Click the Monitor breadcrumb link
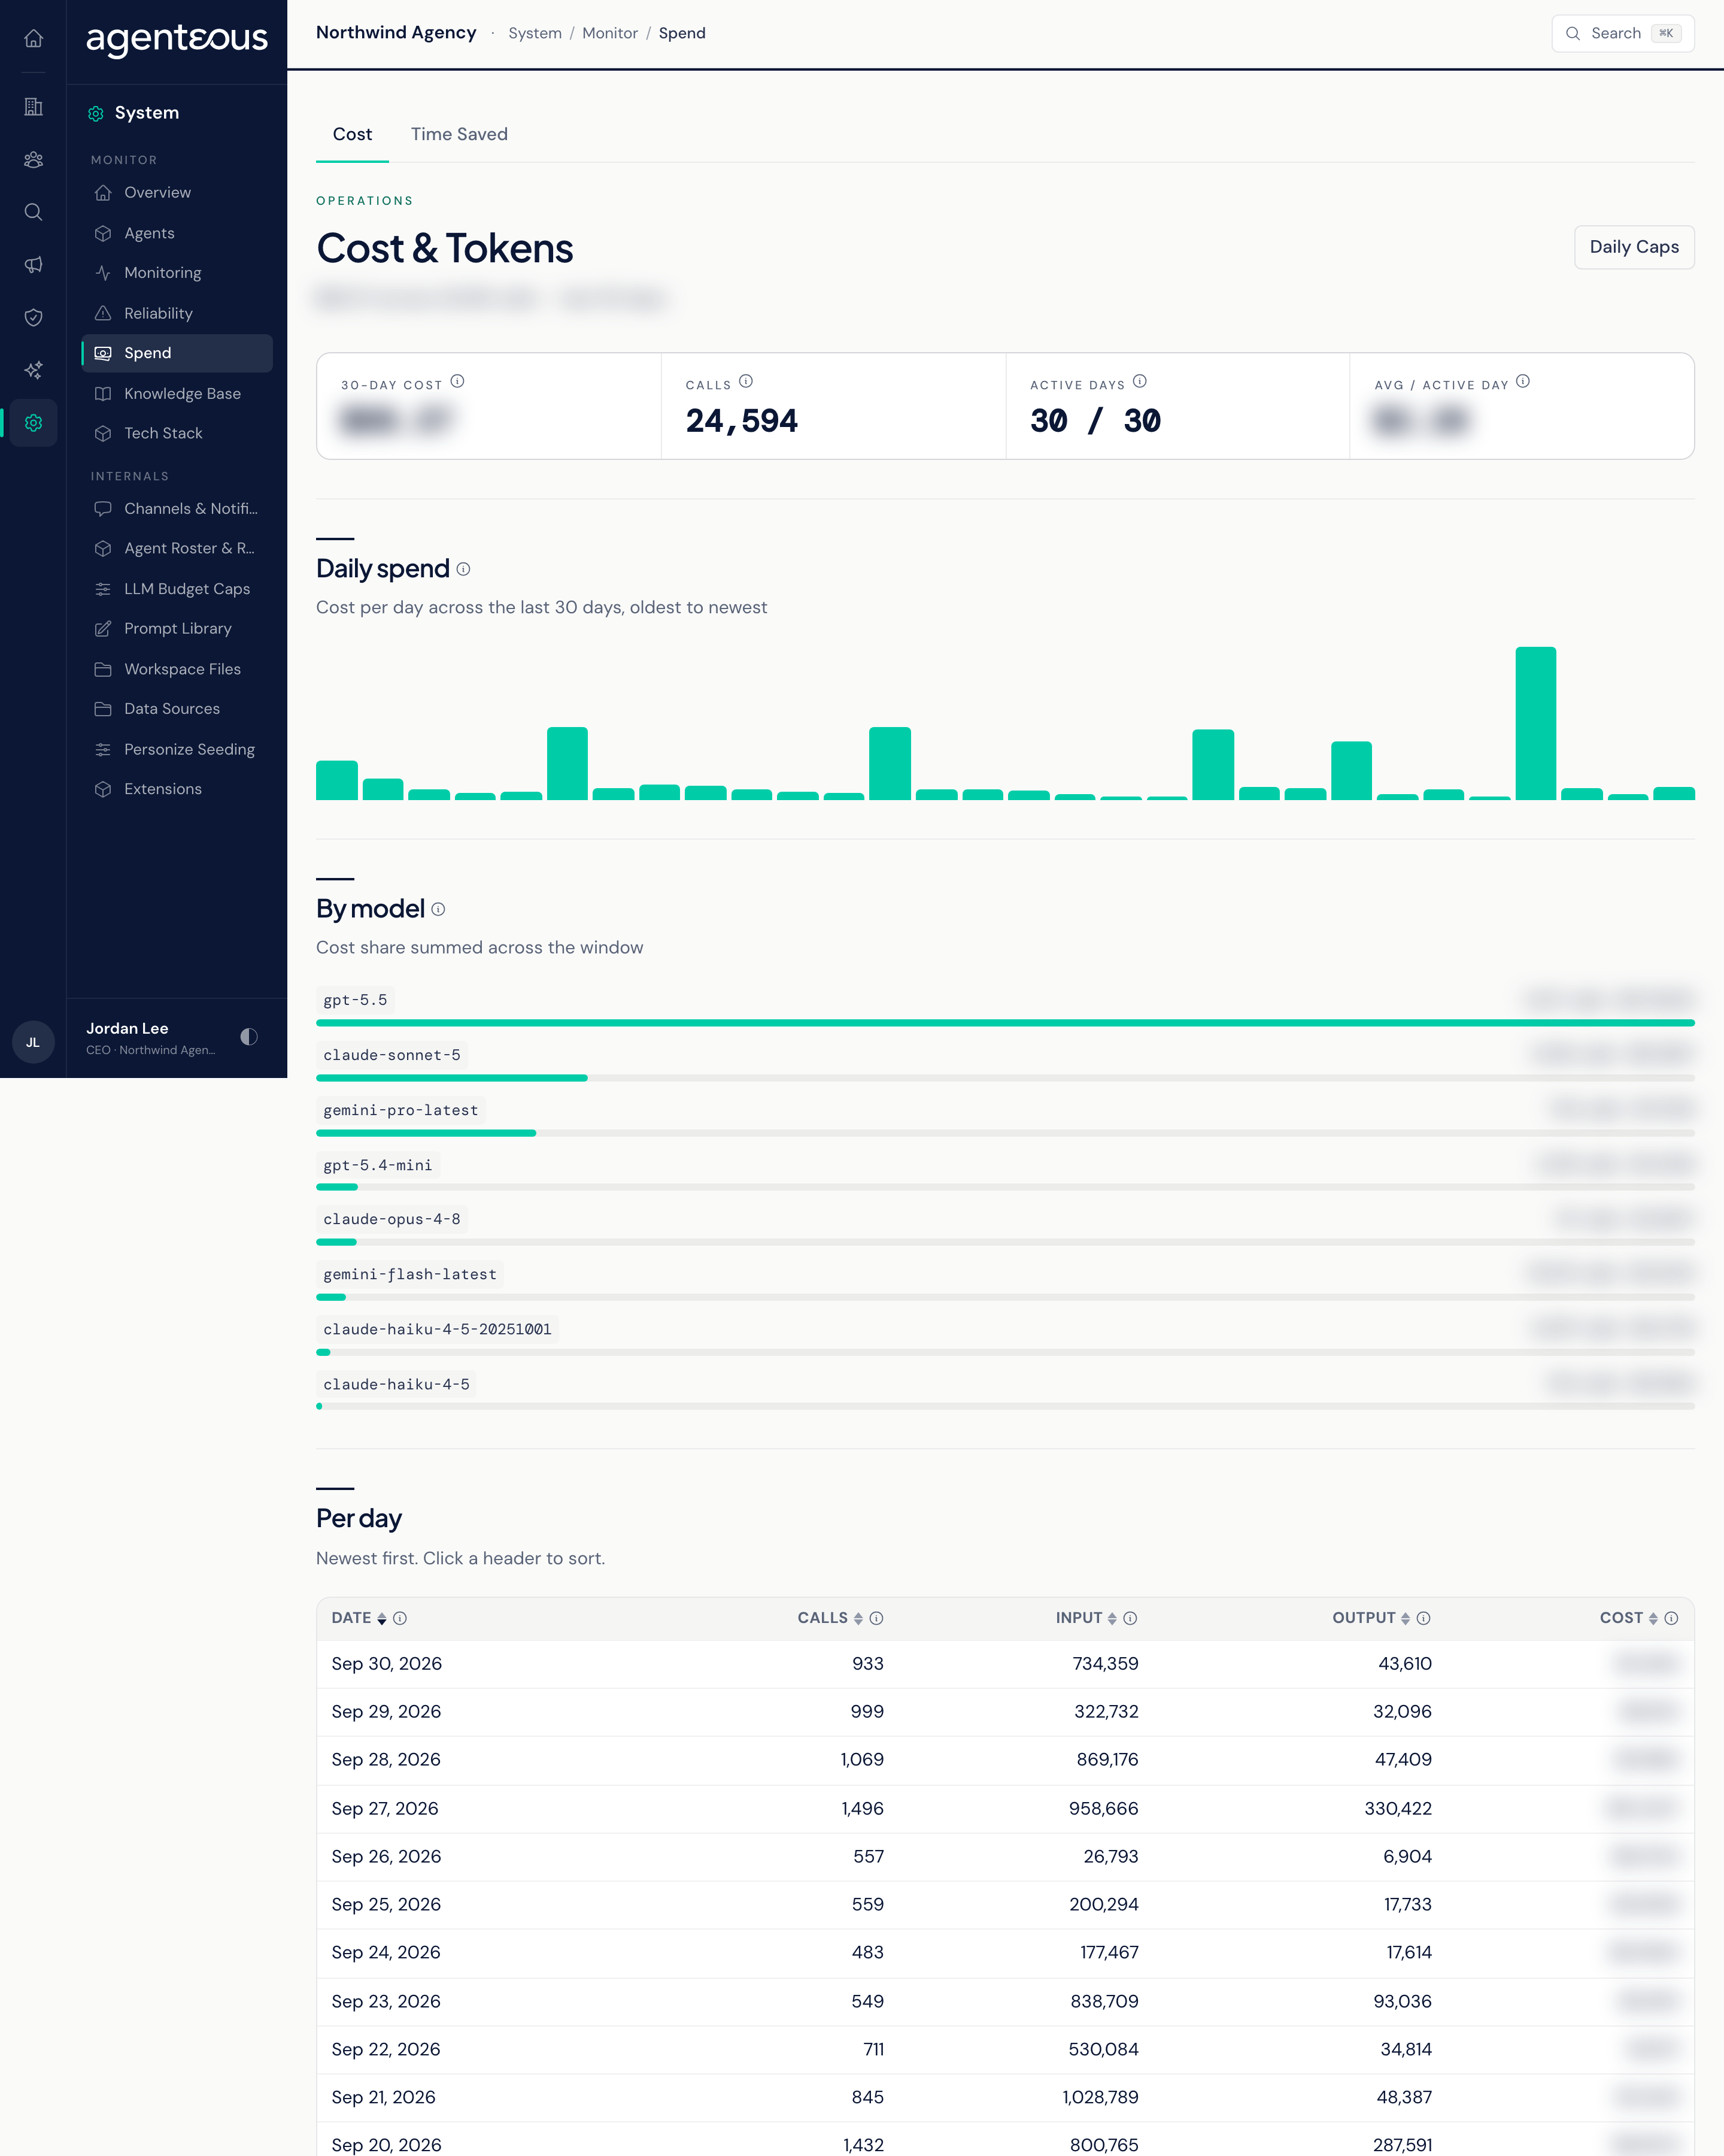This screenshot has height=2156, width=1724. (609, 33)
